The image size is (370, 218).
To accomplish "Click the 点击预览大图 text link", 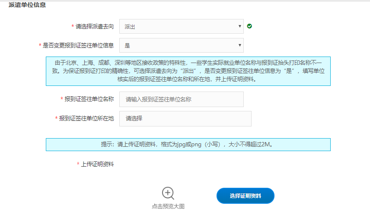I will (168, 206).
